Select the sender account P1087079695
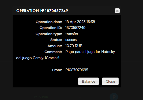Viewport: 143px width, 100px height. [77, 70]
